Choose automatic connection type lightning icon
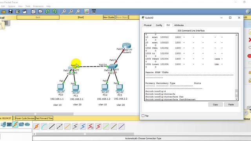The image size is (251, 141). 36,127
